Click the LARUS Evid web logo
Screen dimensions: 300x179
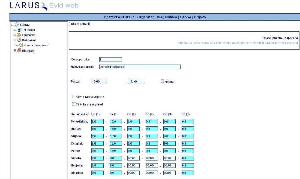click(x=44, y=6)
